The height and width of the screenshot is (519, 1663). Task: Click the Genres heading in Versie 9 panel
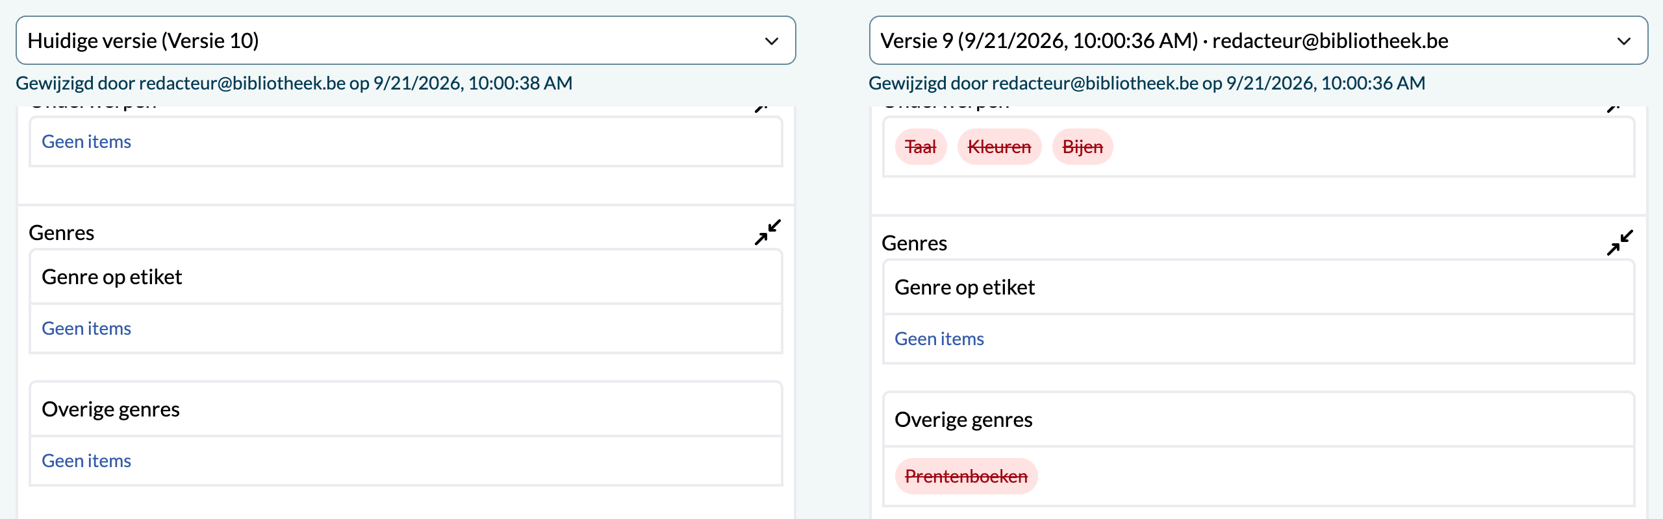(914, 243)
